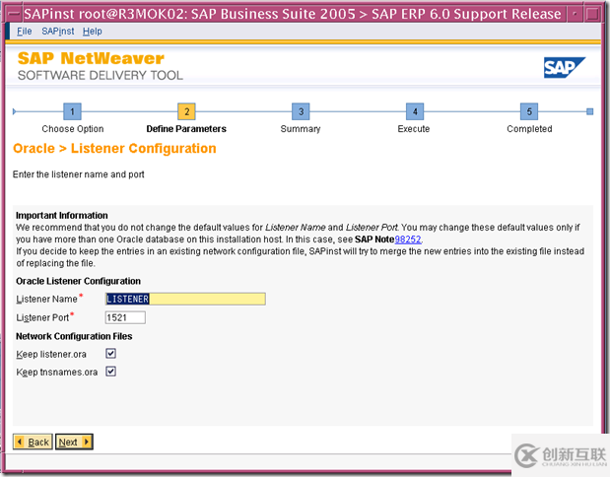Image resolution: width=610 pixels, height=477 pixels.
Task: Click the Choose Option step label
Action: point(73,129)
